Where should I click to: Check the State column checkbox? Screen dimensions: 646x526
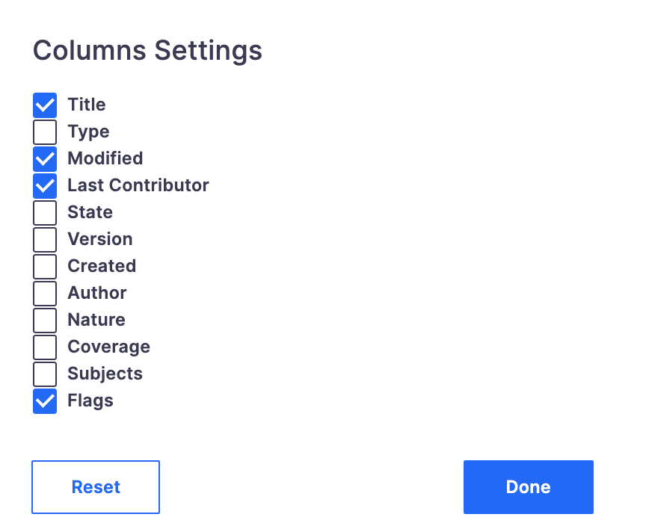click(x=45, y=213)
